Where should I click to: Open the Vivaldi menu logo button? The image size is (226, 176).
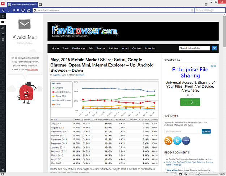coord(3,4)
